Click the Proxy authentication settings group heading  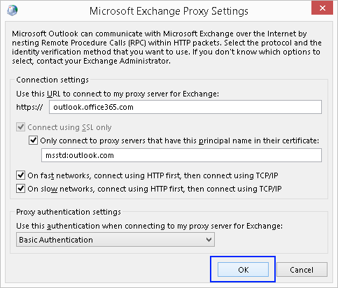click(x=69, y=212)
